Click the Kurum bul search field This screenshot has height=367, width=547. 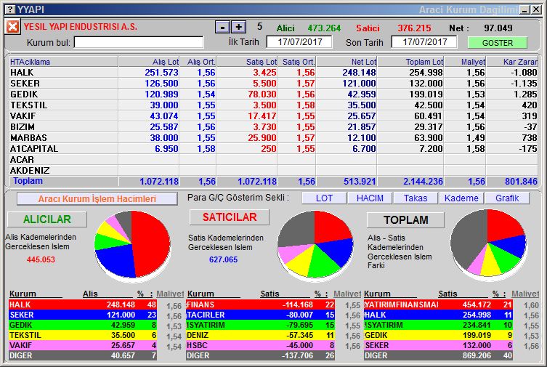point(139,43)
